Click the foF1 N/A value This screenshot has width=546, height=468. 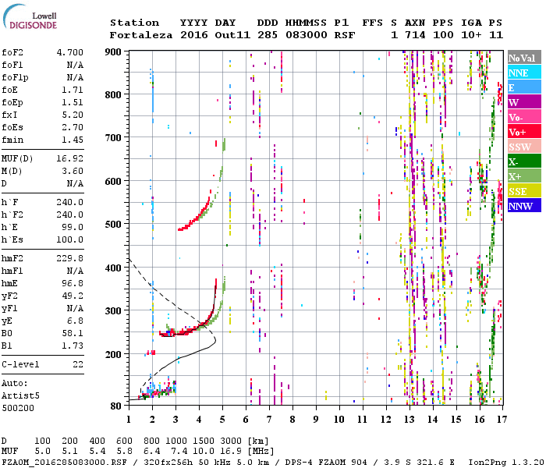click(x=75, y=65)
